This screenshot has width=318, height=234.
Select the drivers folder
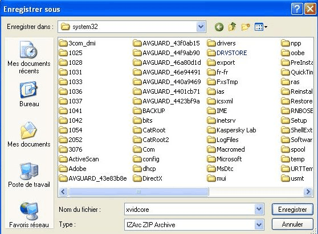coord(222,43)
